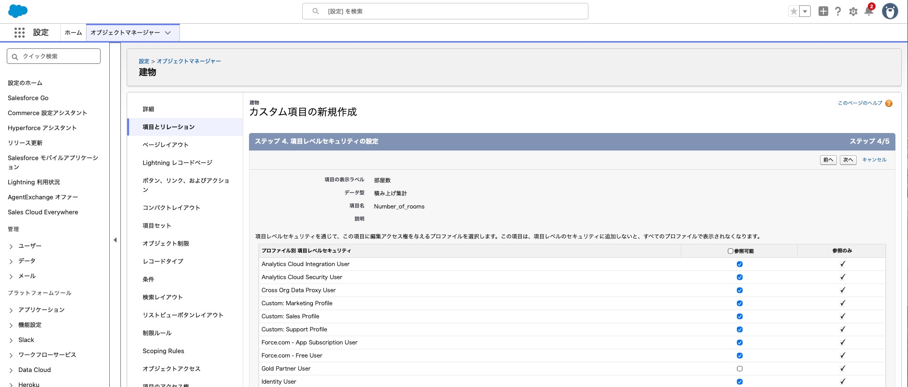The width and height of the screenshot is (908, 387).
Task: Open レコードタイプ in the object menu
Action: point(163,261)
